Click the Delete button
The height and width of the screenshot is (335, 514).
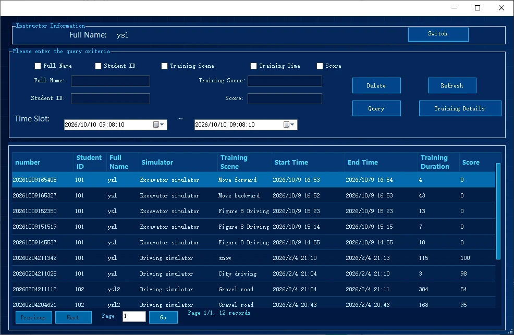[376, 85]
